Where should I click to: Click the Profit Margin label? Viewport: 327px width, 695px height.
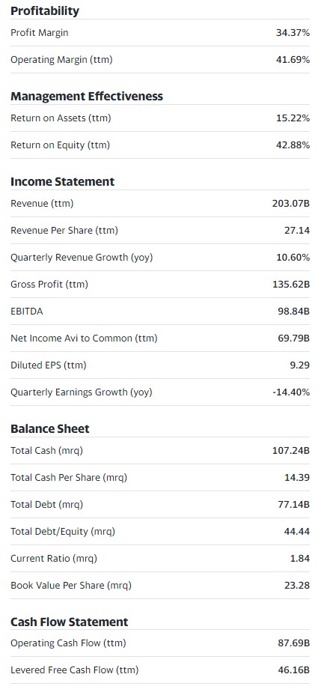(40, 33)
